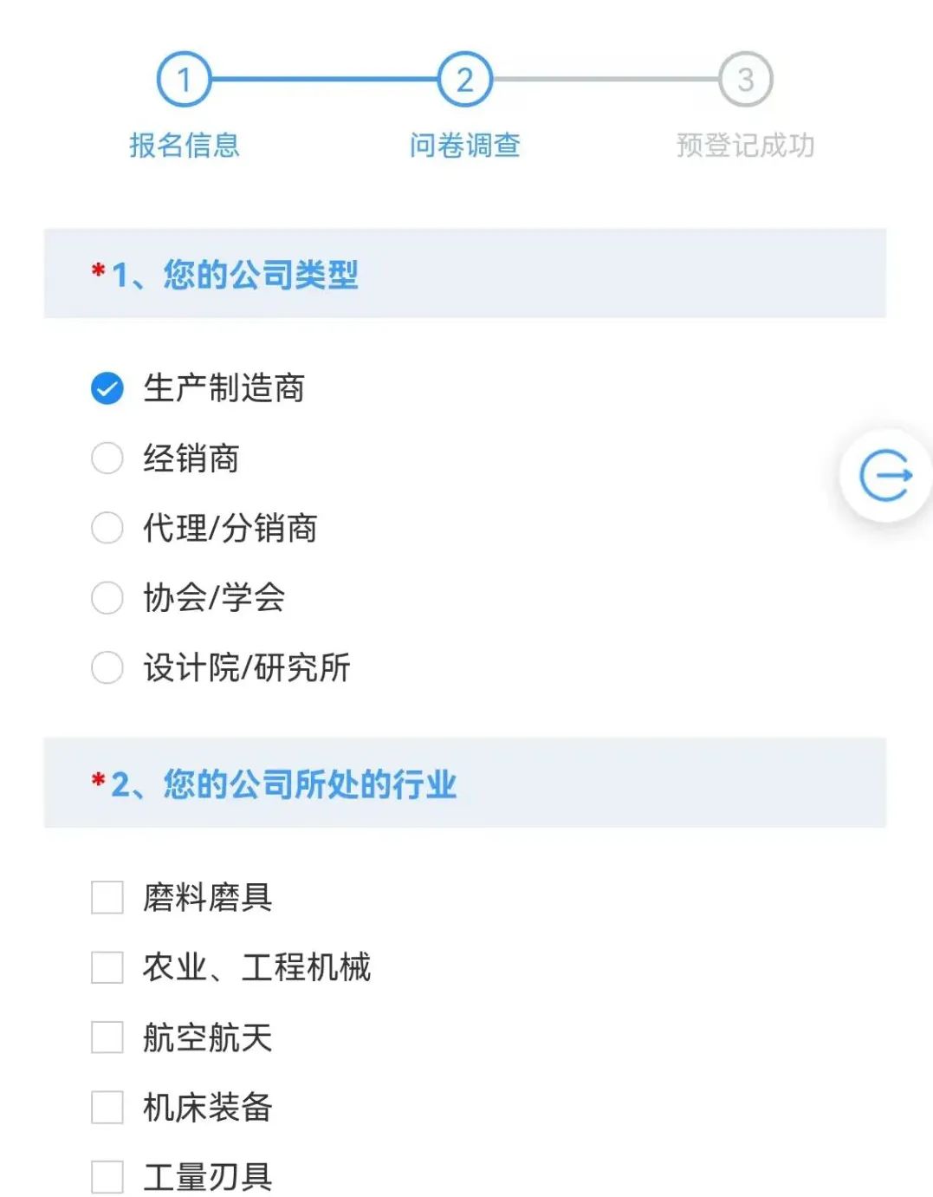Viewport: 933px width, 1197px height.
Task: Open the 问卷调查 step label
Action: 464,145
